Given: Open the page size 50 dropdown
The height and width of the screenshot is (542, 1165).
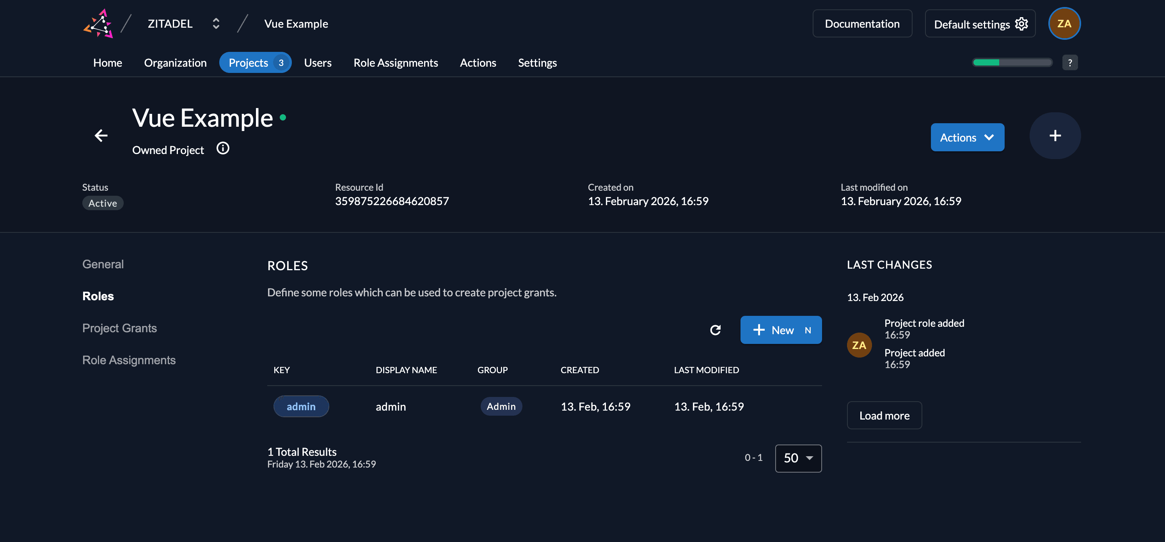Looking at the screenshot, I should pos(798,458).
